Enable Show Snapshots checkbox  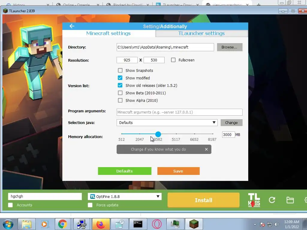click(x=120, y=70)
